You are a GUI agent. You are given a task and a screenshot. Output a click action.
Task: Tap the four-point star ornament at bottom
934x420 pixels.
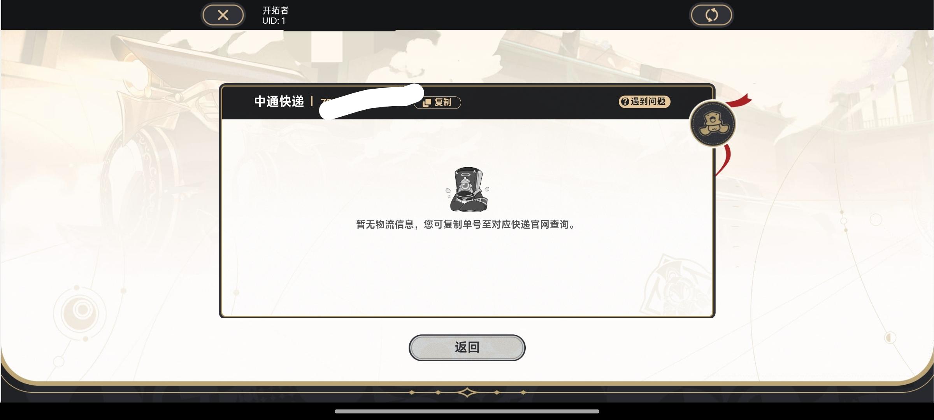tap(467, 392)
